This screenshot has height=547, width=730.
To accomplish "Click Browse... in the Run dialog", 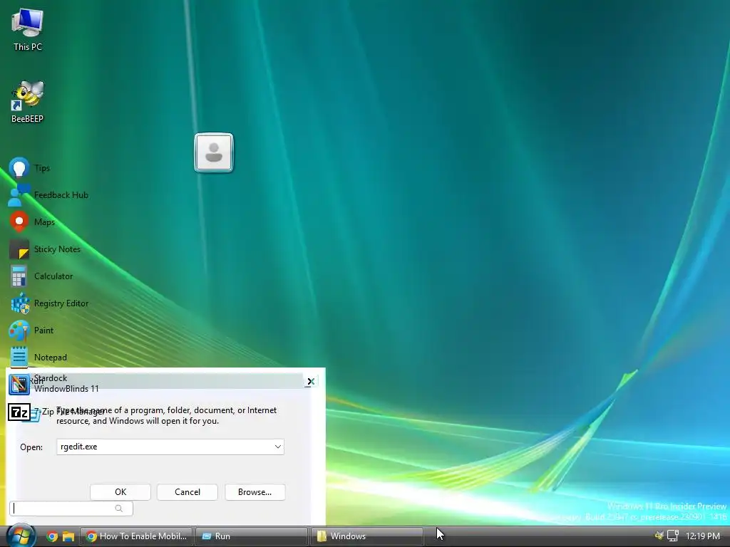I will coord(255,492).
